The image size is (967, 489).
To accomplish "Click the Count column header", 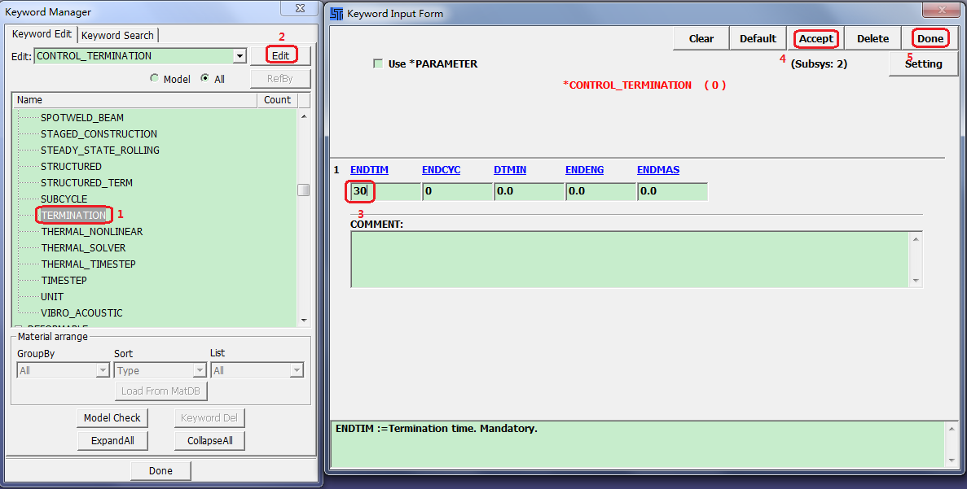I will click(277, 100).
